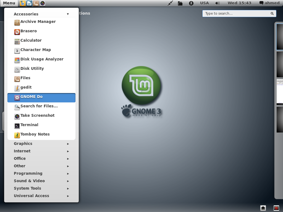The image size is (283, 212).
Task: Click the gedit notepad icon
Action: tap(17, 88)
